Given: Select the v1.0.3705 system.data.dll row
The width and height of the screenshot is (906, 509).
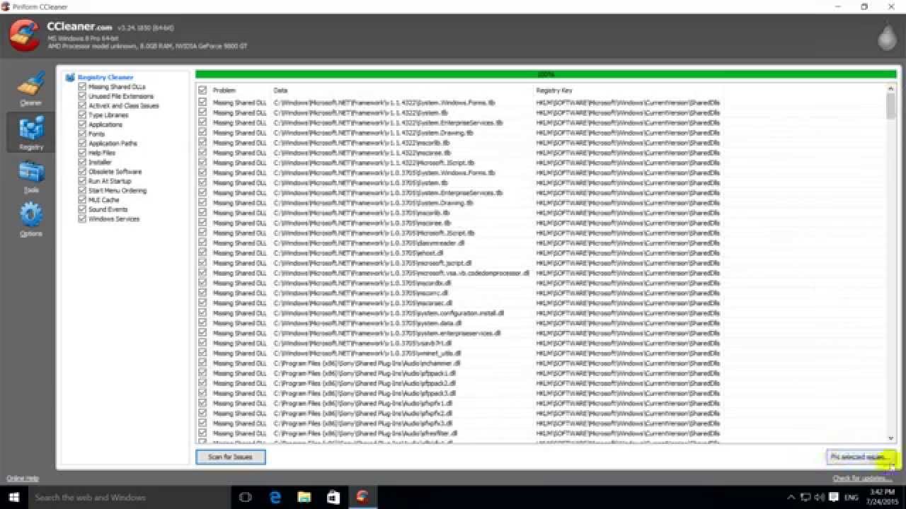Looking at the screenshot, I should 541,323.
